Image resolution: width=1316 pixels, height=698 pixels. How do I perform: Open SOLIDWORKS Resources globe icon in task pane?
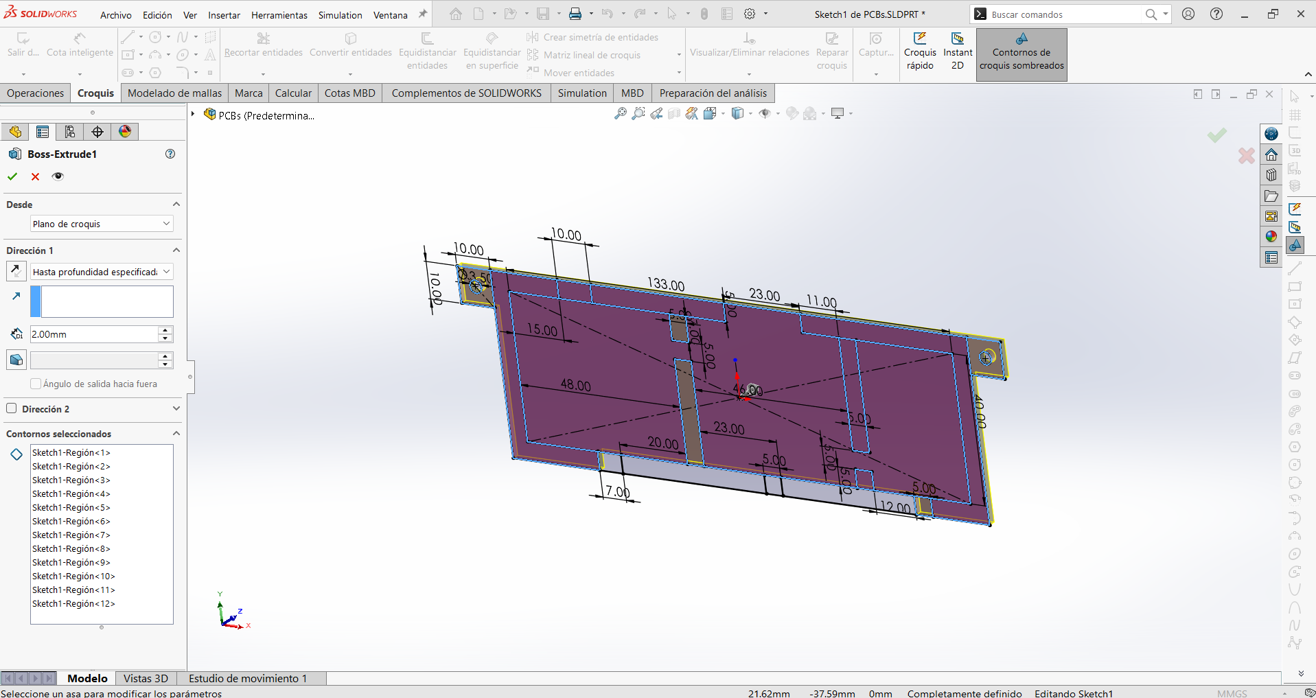tap(1271, 134)
